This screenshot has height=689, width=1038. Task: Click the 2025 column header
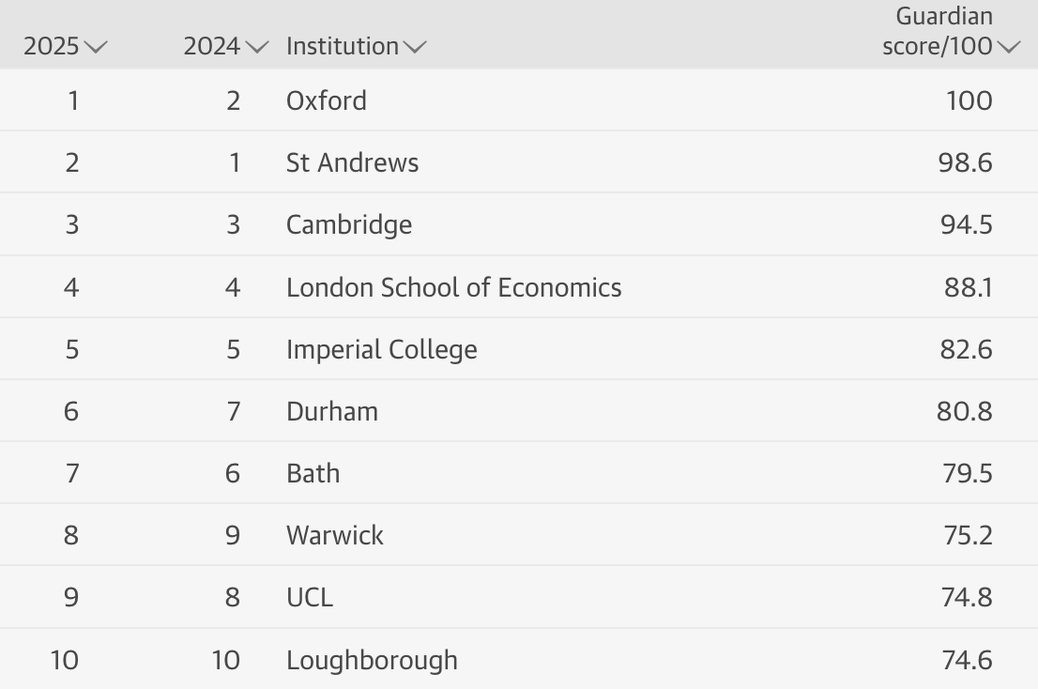(x=52, y=46)
